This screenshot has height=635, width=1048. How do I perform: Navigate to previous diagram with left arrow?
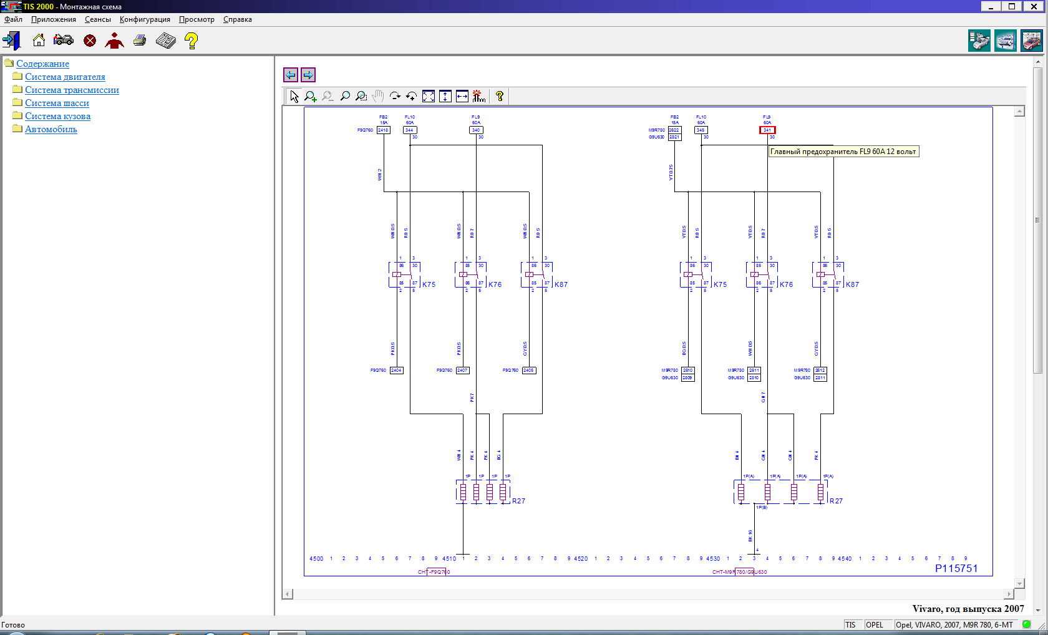pos(291,75)
